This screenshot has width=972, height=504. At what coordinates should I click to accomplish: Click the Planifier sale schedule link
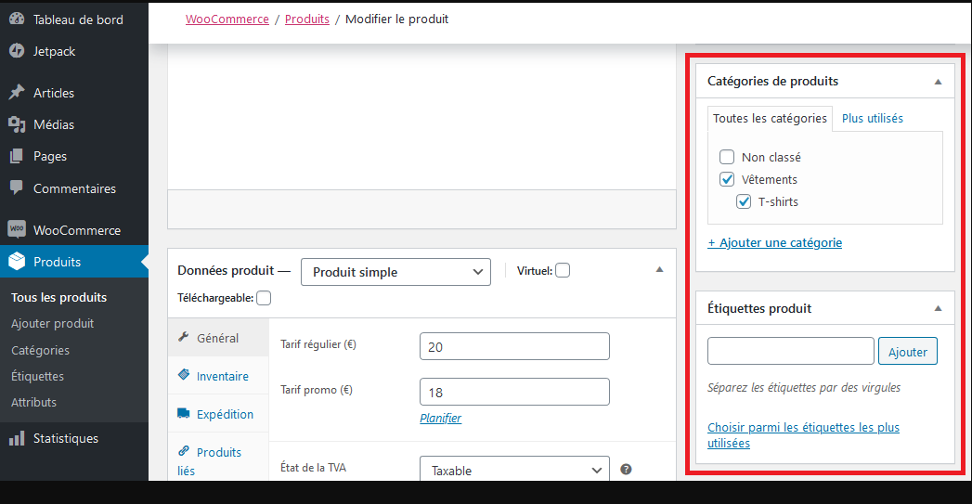(440, 419)
